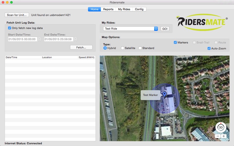The height and width of the screenshot is (146, 234).
Task: Go to the My Rides tab
Action: 124,9
